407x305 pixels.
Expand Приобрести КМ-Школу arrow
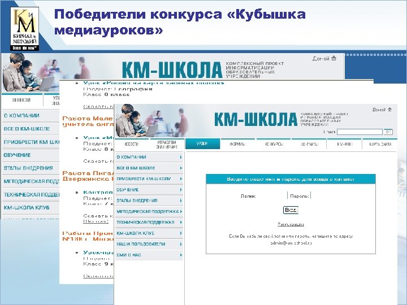tap(181, 179)
